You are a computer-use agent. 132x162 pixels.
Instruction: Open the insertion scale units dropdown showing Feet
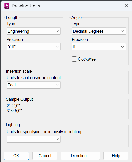point(34,85)
